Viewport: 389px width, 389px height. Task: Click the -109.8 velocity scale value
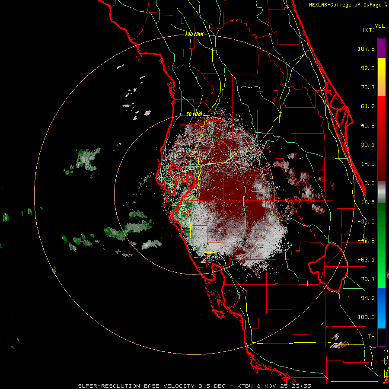pos(364,317)
